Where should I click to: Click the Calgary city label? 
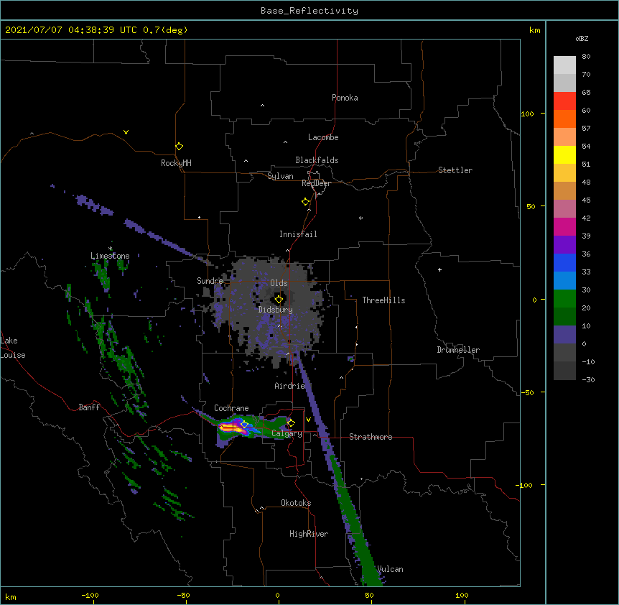pyautogui.click(x=287, y=433)
